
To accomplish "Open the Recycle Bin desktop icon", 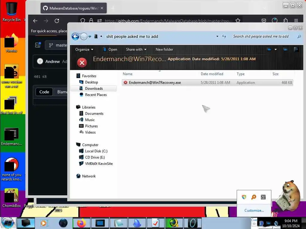I will click(11, 12).
